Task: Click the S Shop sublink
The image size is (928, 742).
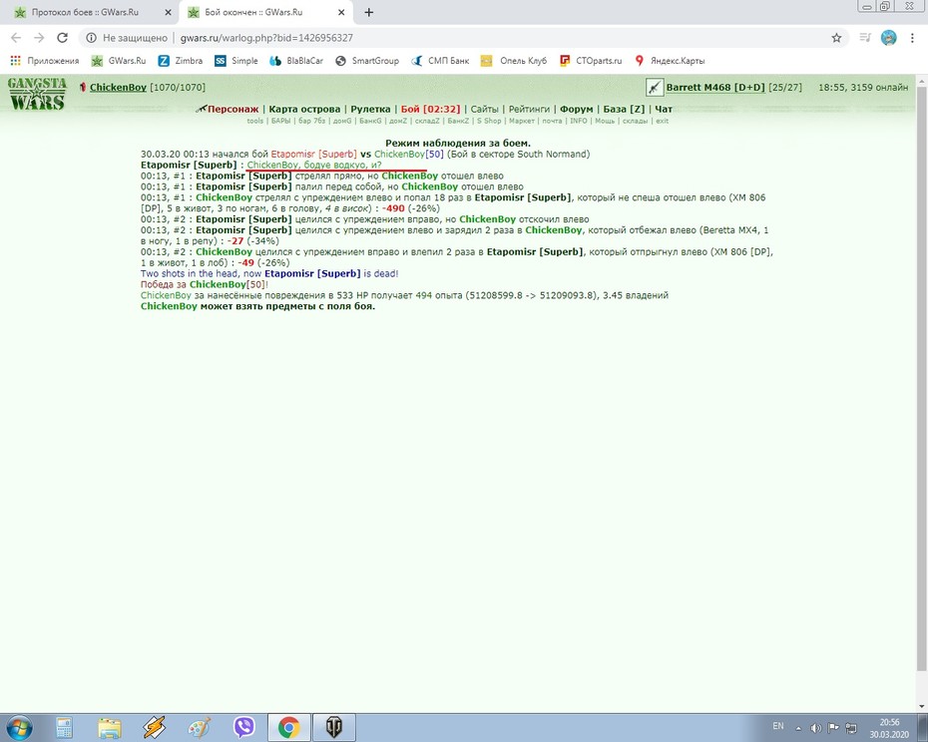Action: click(489, 121)
